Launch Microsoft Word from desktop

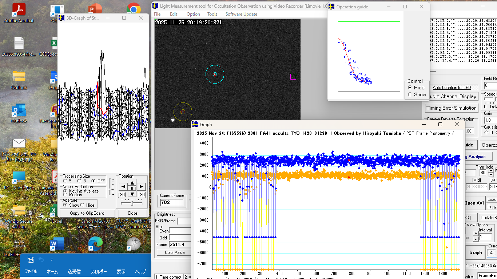57,244
